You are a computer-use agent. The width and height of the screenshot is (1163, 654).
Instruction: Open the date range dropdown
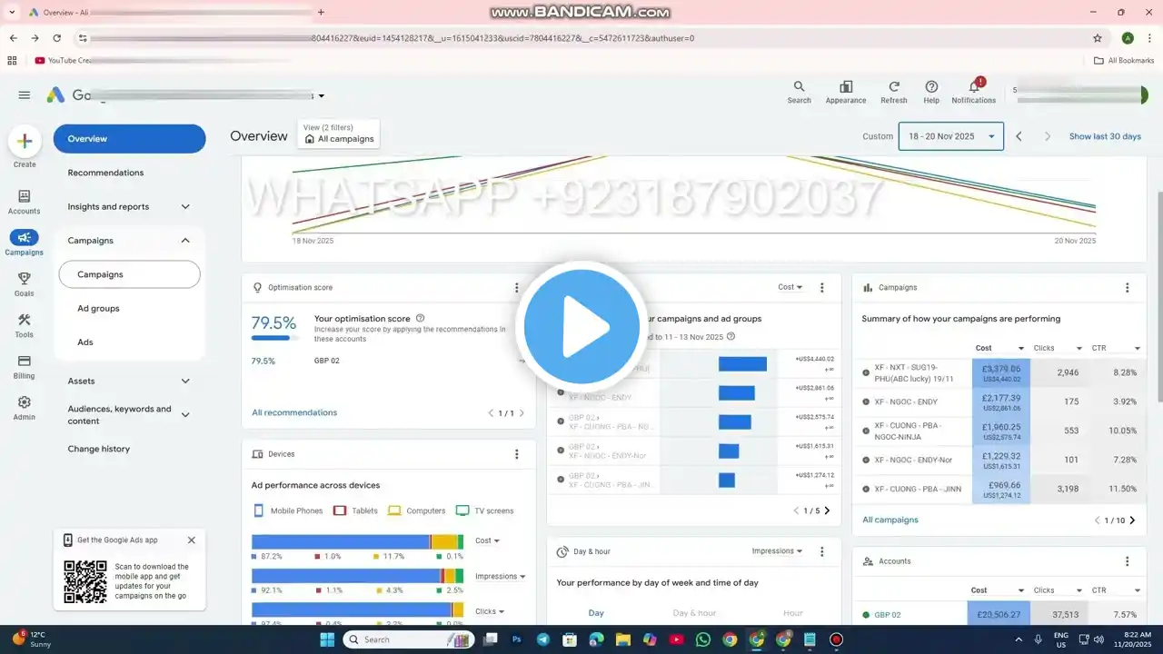(950, 136)
